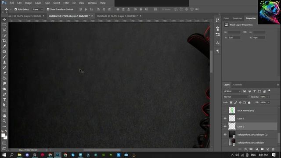Select the Rectangle shape tool
The image size is (281, 158).
click(4, 110)
